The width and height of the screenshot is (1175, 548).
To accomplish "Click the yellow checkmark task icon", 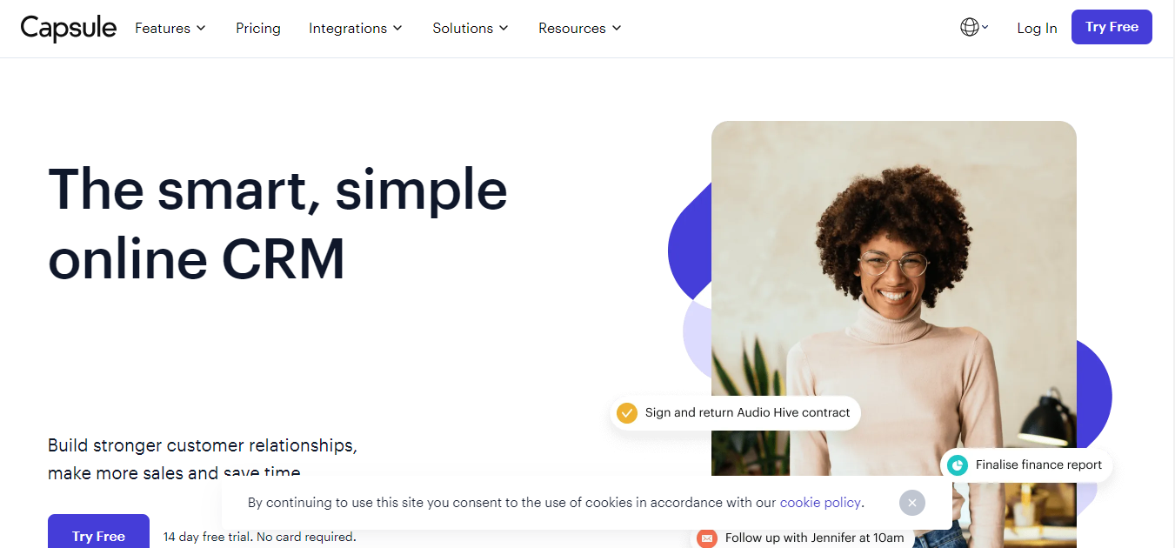I will 626,413.
